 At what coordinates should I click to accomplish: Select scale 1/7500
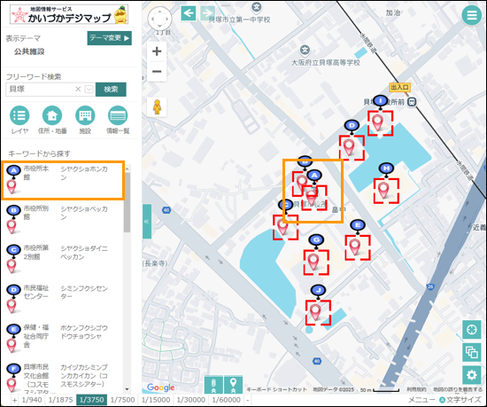123,400
